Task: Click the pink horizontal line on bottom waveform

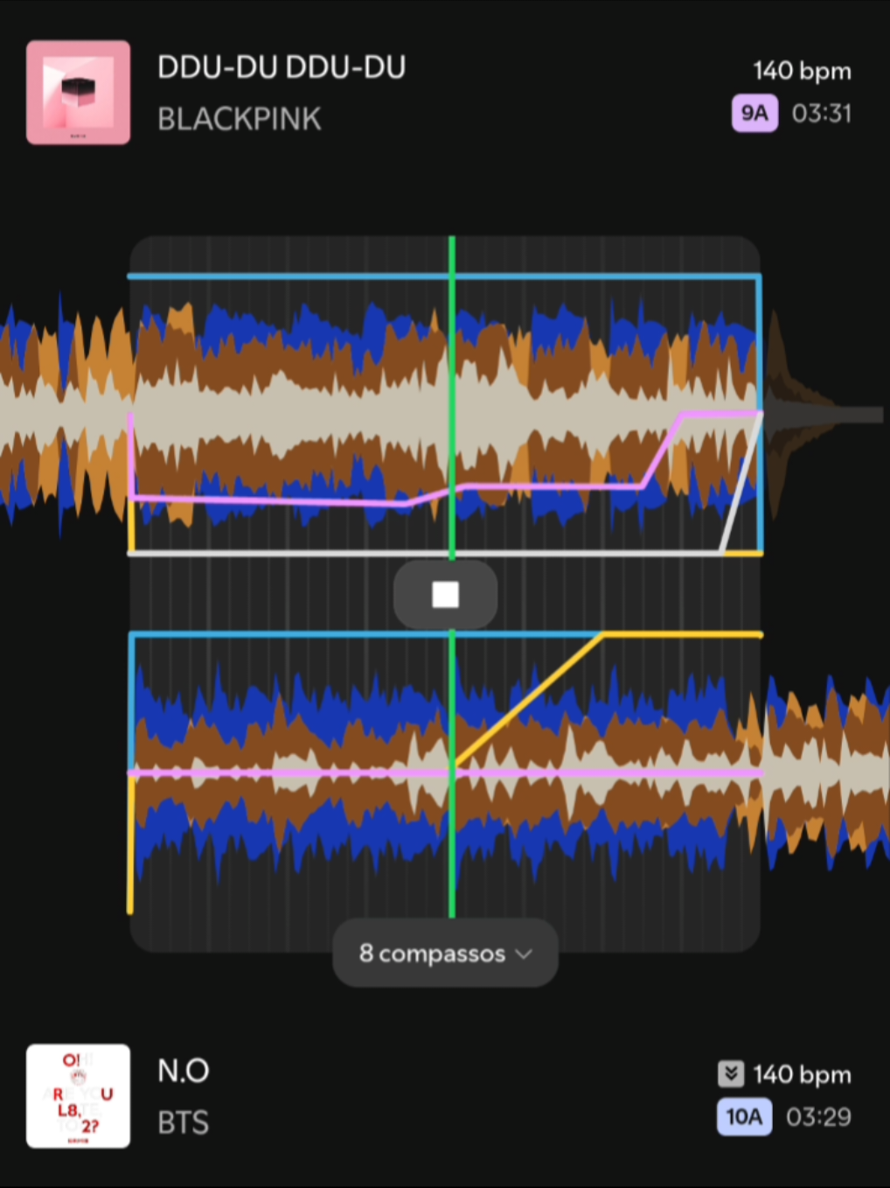Action: tap(446, 773)
